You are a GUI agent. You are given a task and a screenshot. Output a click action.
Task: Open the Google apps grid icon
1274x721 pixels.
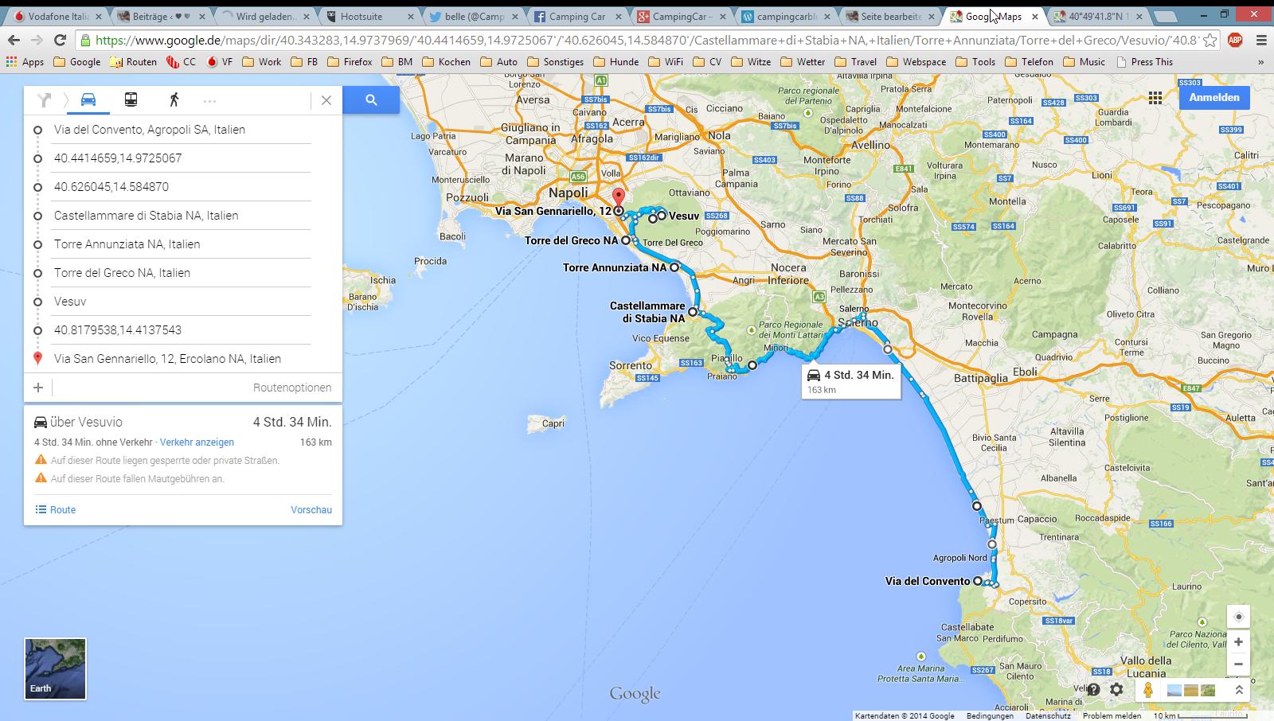click(x=1155, y=98)
